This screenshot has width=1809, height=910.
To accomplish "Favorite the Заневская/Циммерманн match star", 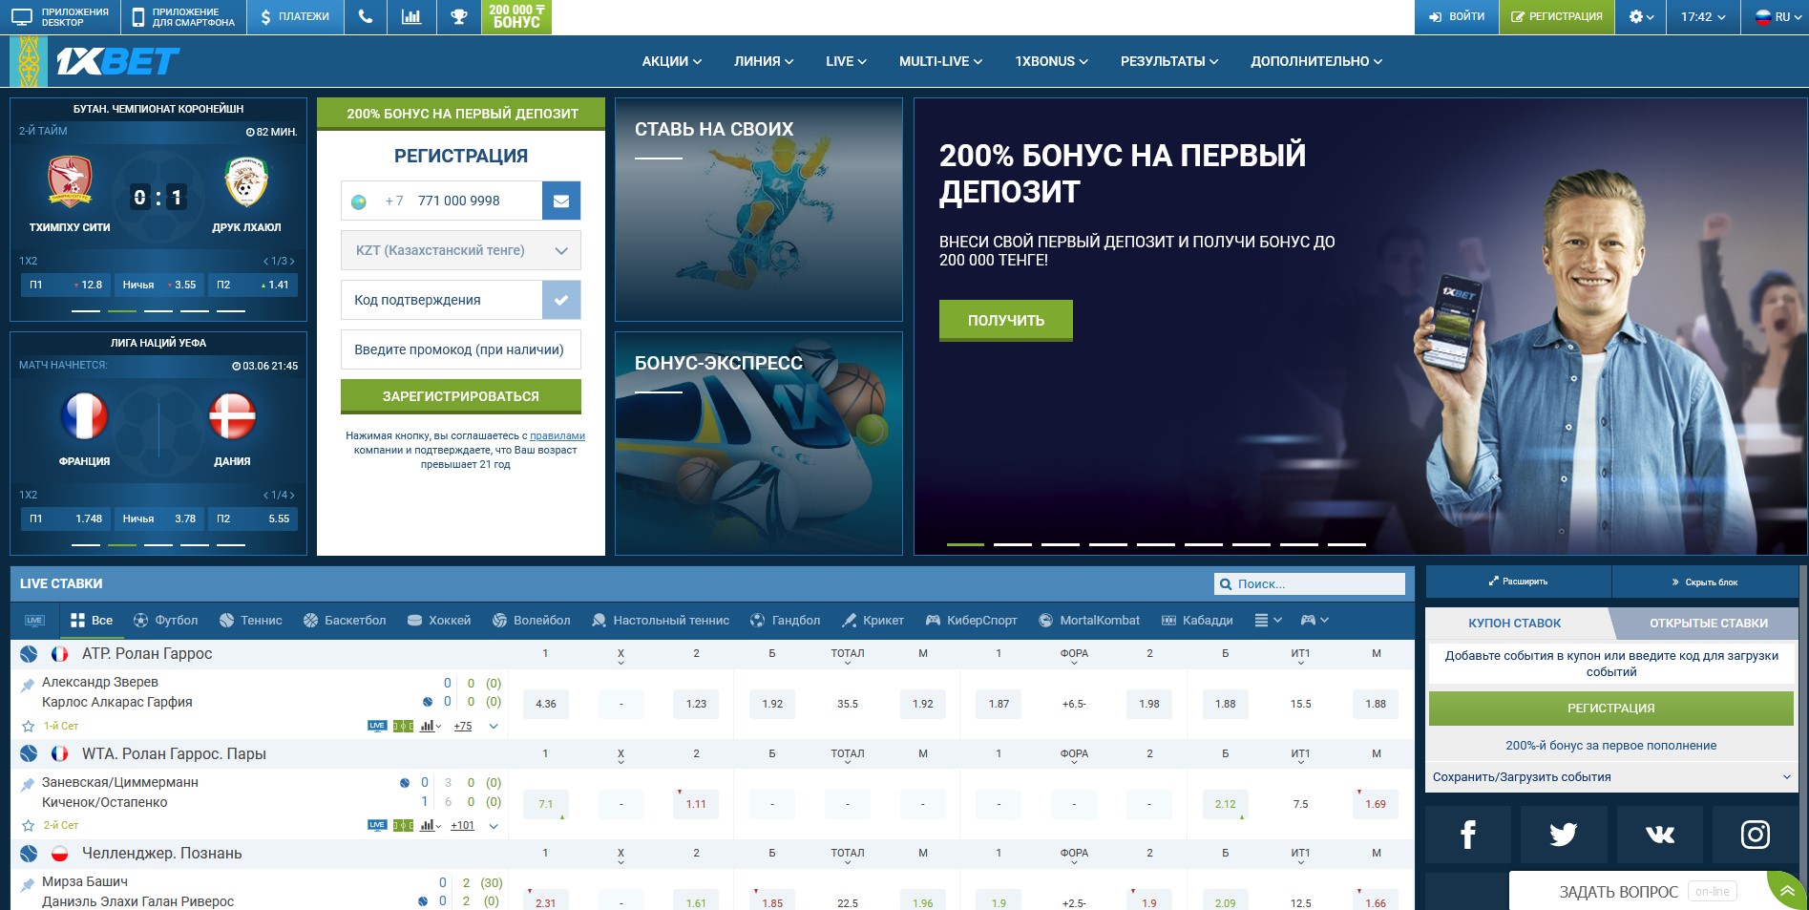I will (28, 825).
